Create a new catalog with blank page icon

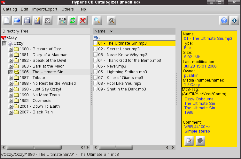7,20
